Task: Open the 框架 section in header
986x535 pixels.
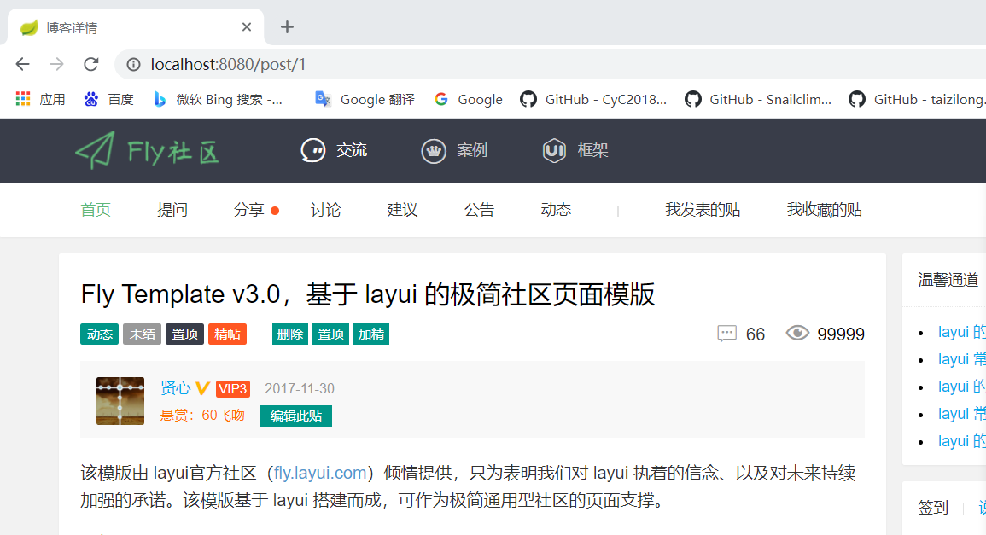Action: 575,150
